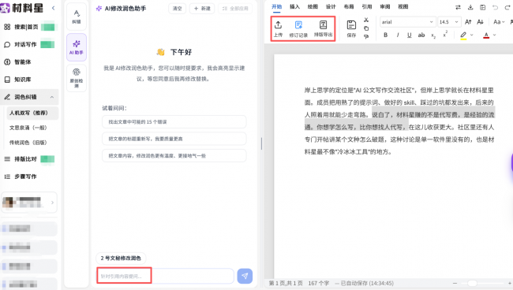Toggle strikethrough ab formatting
The image size is (513, 290).
(421, 35)
